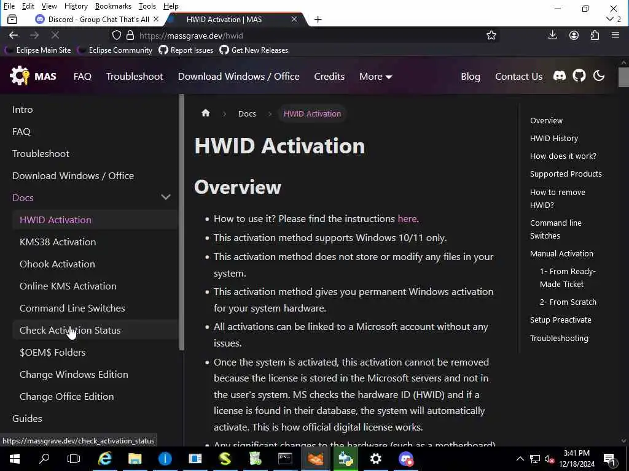The width and height of the screenshot is (629, 471).
Task: Jump to HWID History section
Action: coord(553,138)
